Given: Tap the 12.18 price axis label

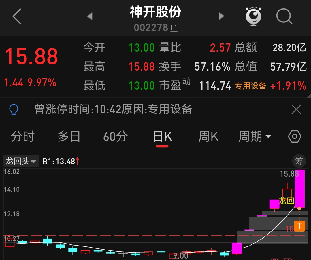Looking at the screenshot, I should tap(12, 214).
